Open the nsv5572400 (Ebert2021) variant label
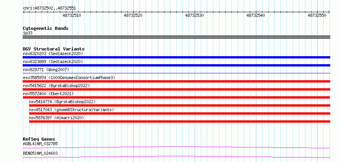 pyautogui.click(x=48, y=94)
